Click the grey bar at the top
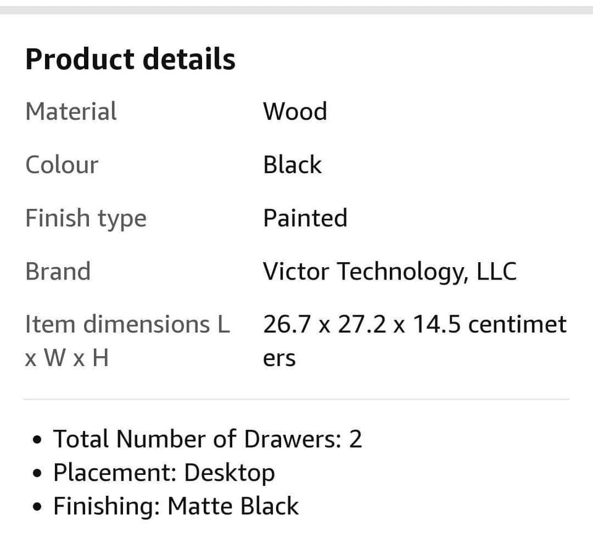 pyautogui.click(x=296, y=10)
